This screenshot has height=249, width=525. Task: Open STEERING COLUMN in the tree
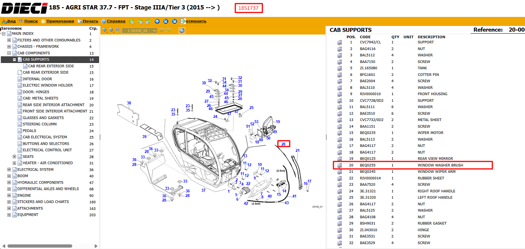pos(40,124)
